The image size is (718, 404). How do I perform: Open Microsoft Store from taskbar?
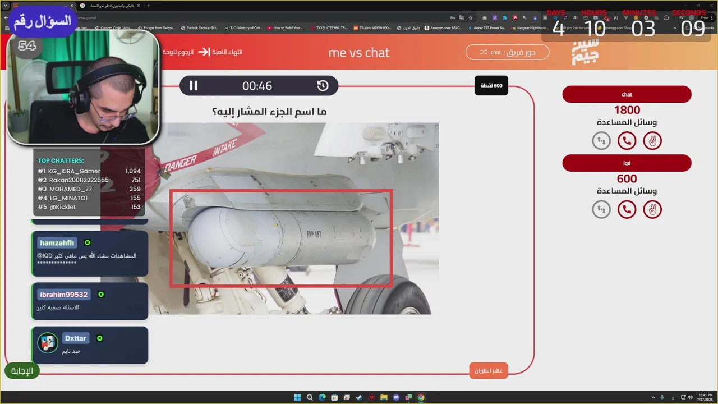pyautogui.click(x=334, y=397)
